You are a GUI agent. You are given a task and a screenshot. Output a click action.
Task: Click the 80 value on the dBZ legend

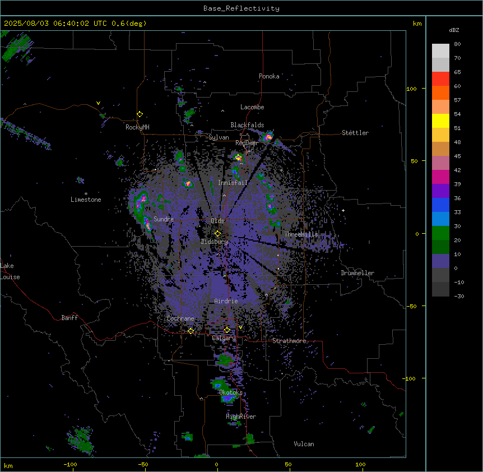click(457, 44)
